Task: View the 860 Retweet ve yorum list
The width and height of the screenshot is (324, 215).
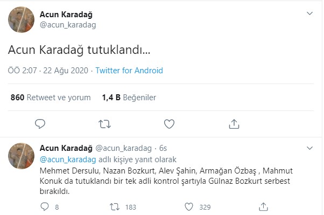Action: (x=51, y=98)
